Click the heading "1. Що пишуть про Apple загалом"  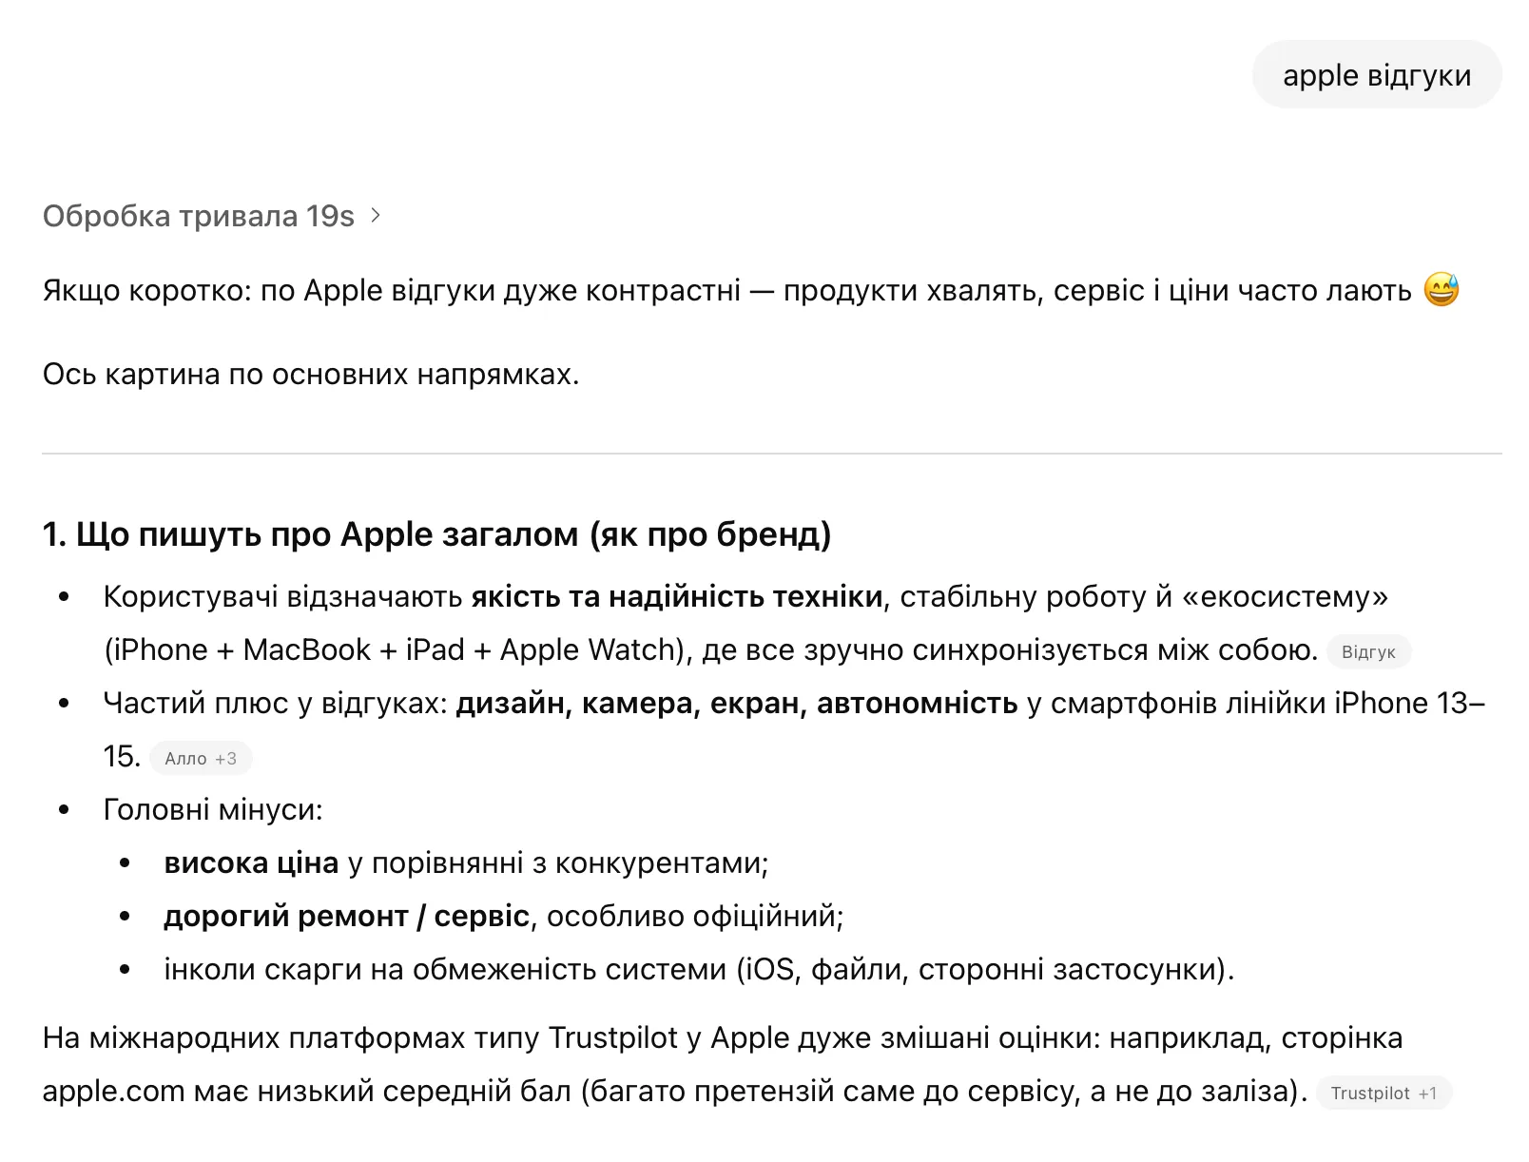(436, 534)
